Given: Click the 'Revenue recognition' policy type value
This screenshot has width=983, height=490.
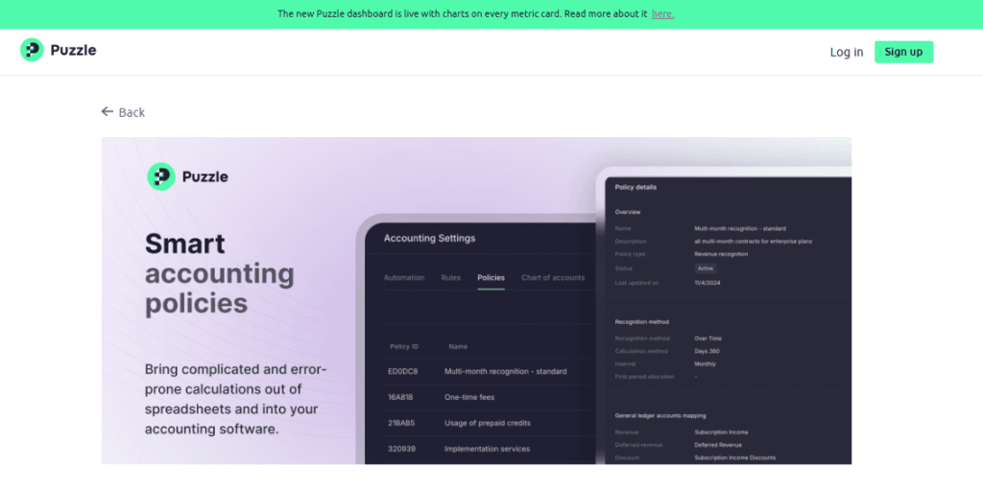Looking at the screenshot, I should (x=721, y=254).
